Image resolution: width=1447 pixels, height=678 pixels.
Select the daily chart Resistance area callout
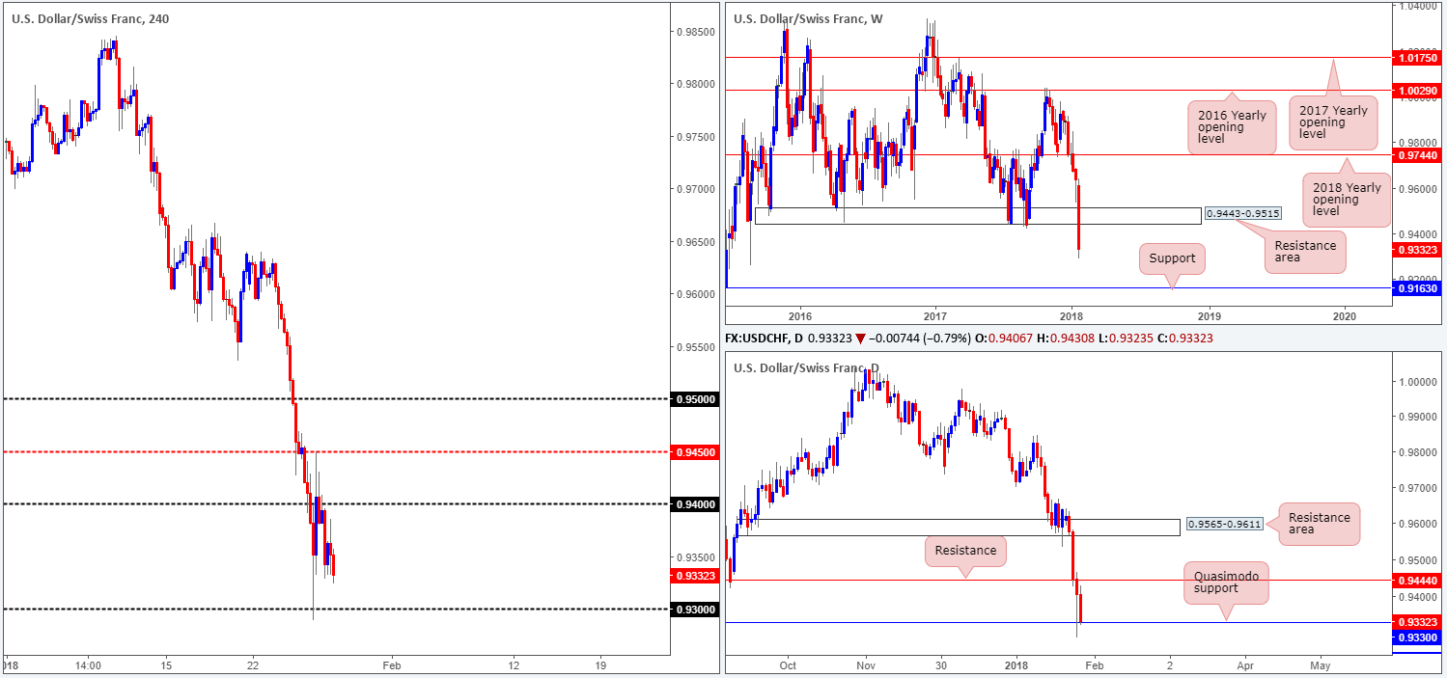(x=1320, y=524)
